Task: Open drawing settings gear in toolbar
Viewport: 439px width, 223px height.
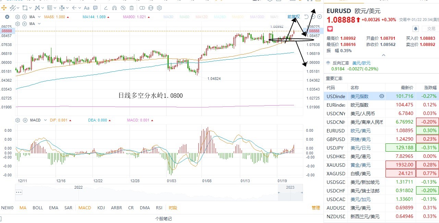Action: coord(159,8)
